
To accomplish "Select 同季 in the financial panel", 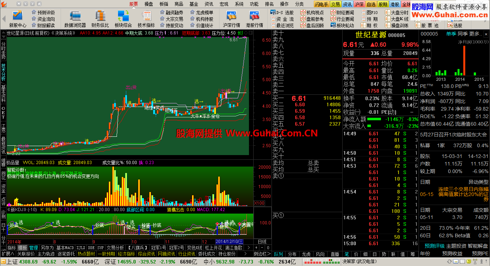I will (463, 34).
